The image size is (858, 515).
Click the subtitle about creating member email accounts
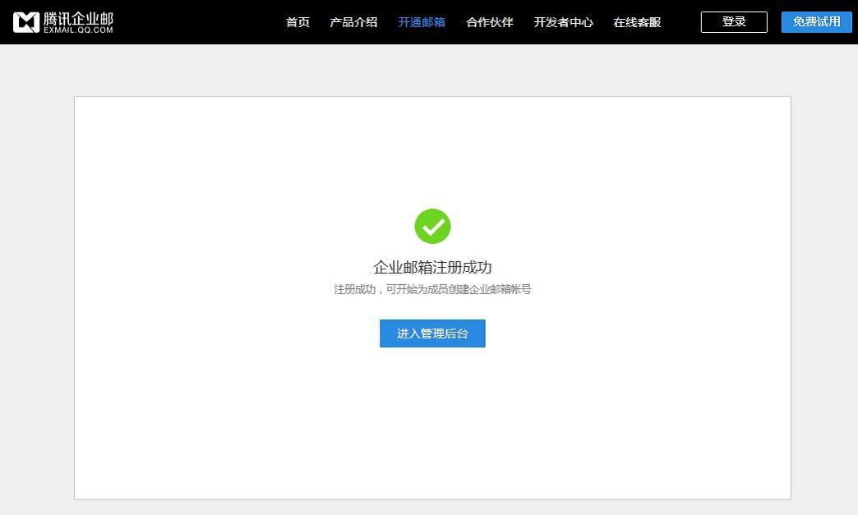click(x=432, y=289)
